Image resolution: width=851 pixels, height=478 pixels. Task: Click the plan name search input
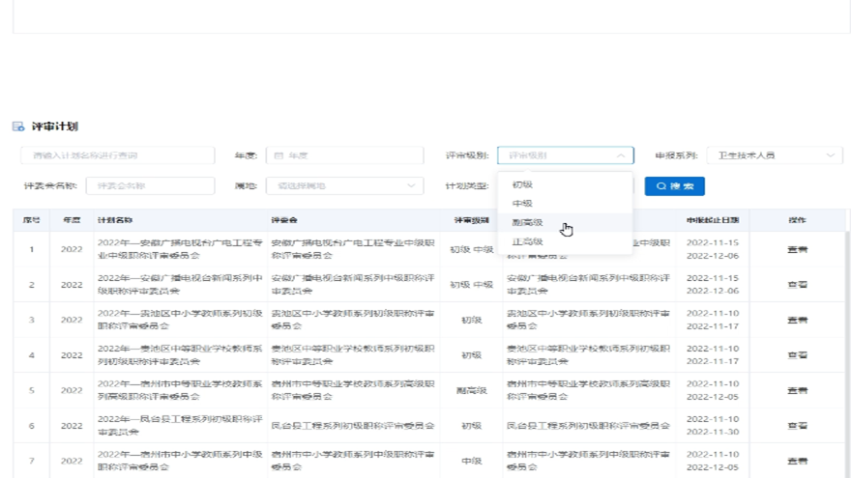pos(117,155)
